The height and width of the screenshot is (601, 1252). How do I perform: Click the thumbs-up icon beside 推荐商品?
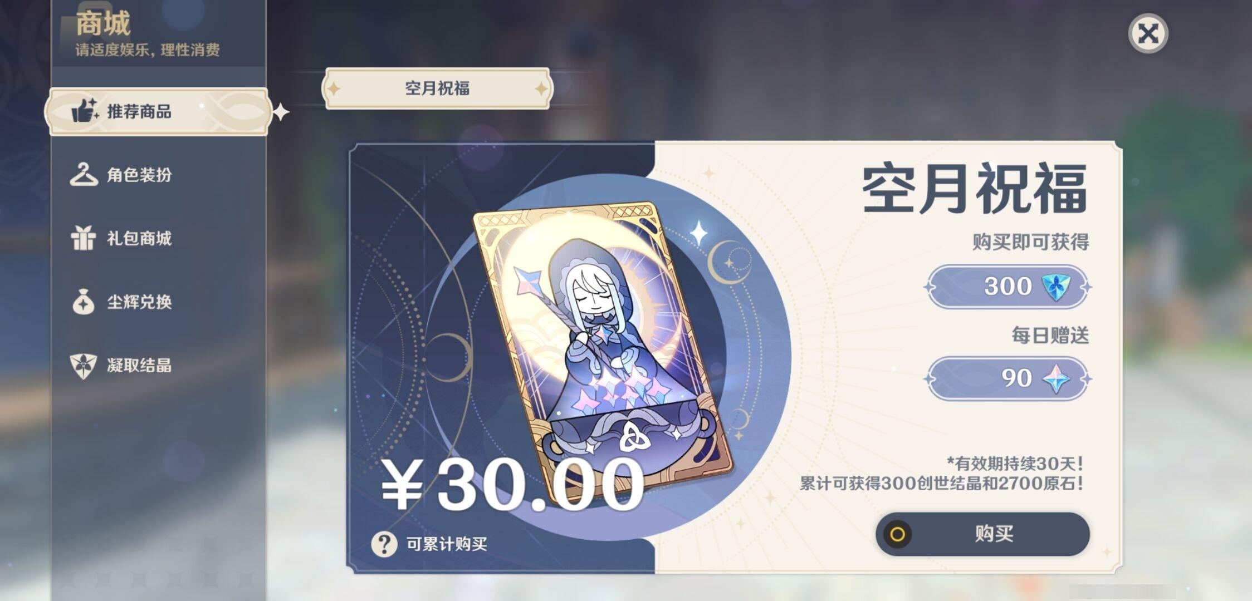coord(85,110)
